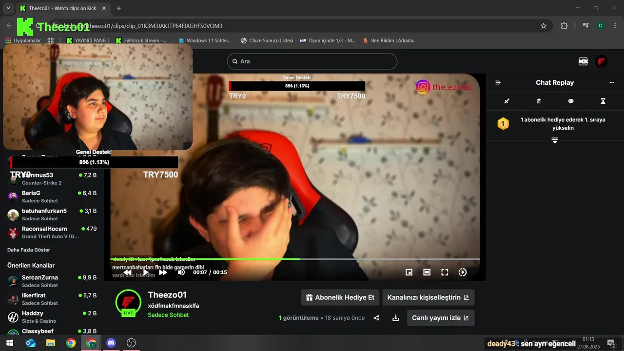This screenshot has height=351, width=624.
Task: Share the clip via share icon
Action: [x=376, y=318]
